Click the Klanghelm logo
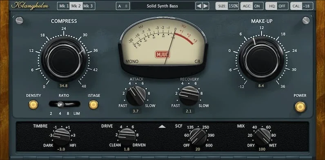 [30, 6]
